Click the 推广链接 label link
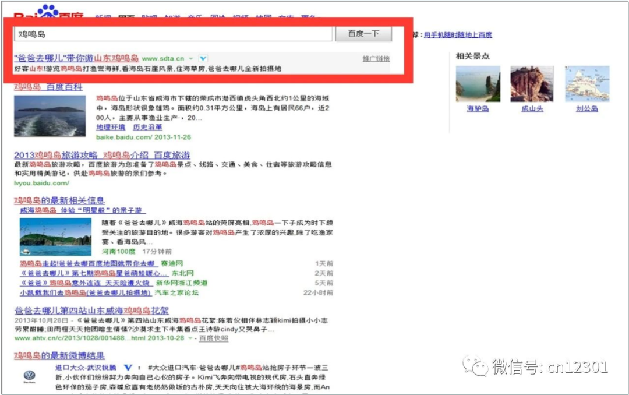Viewport: 629px width, 395px height. pyautogui.click(x=376, y=59)
